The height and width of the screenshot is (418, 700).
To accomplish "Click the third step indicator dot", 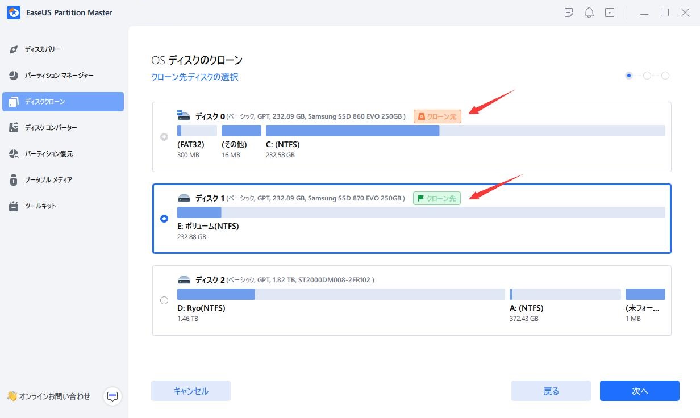I will point(665,76).
